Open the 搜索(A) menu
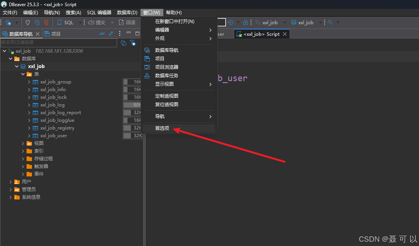The width and height of the screenshot is (419, 246). pyautogui.click(x=74, y=13)
